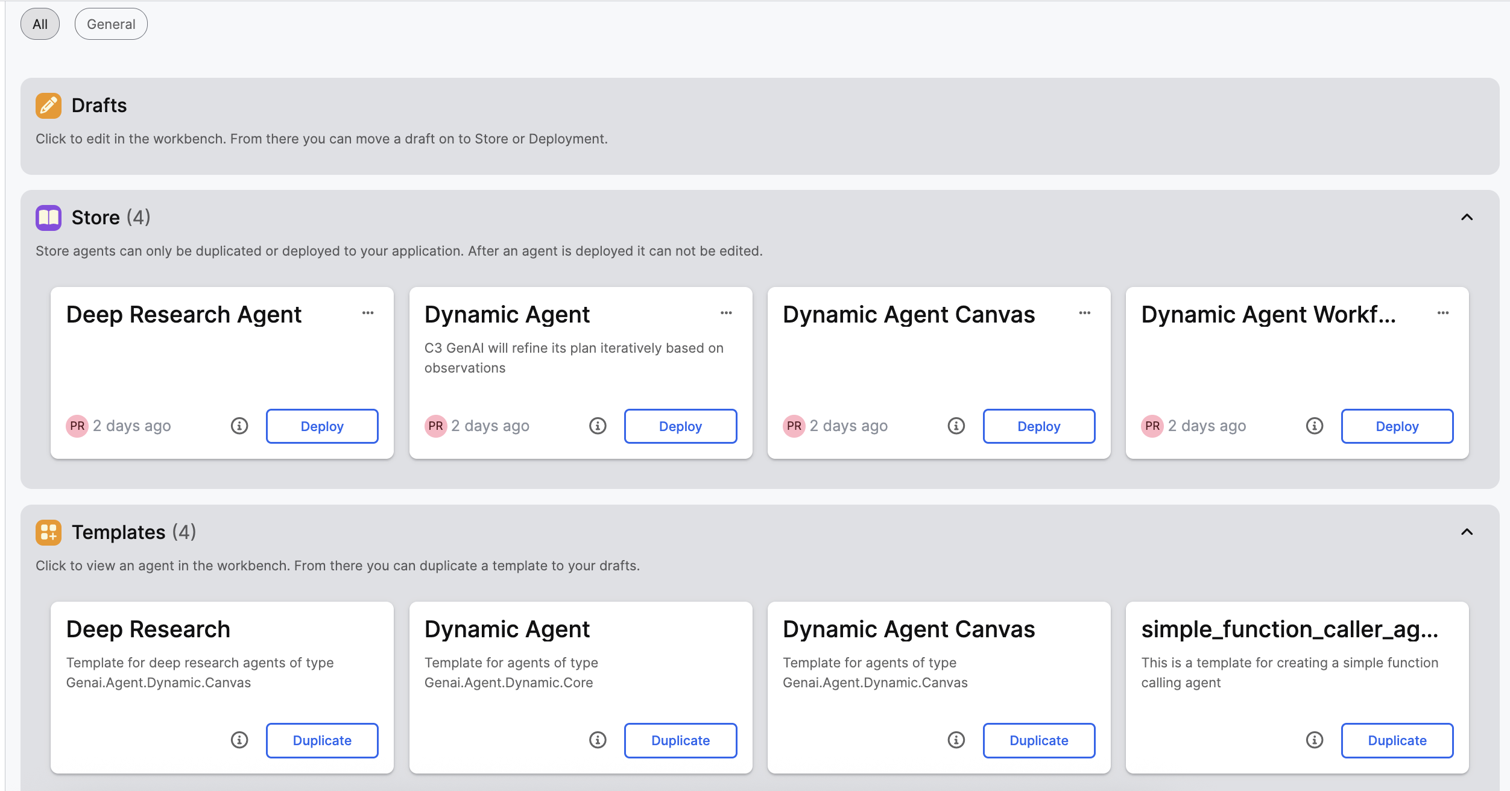1510x791 pixels.
Task: Open info icon on Deep Research Agent card
Action: 239,426
